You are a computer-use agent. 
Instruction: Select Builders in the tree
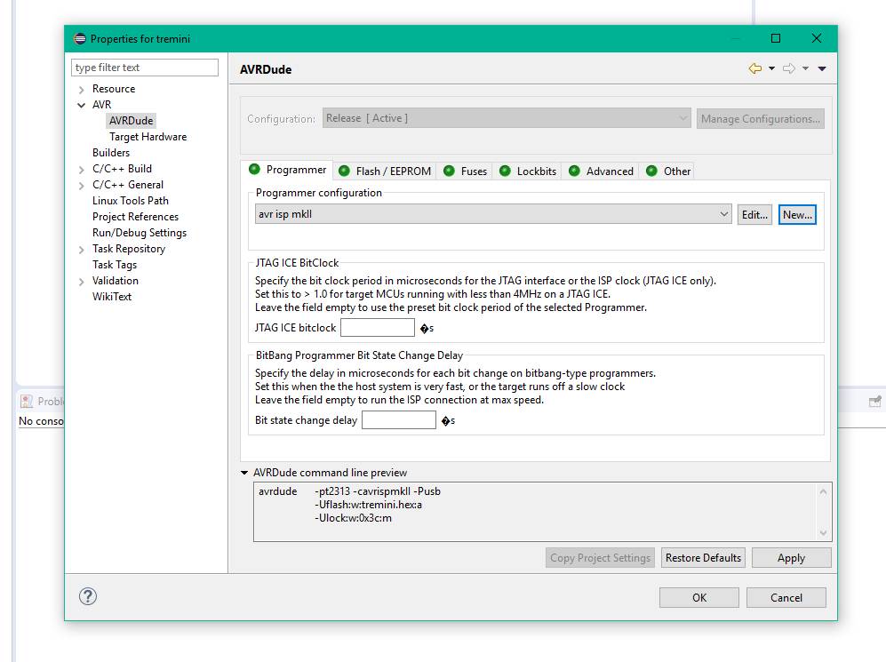point(111,153)
